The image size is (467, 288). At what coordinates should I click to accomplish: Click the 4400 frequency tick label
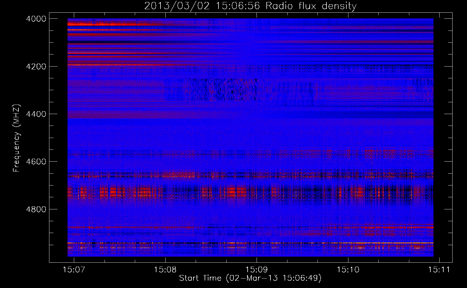tap(36, 114)
